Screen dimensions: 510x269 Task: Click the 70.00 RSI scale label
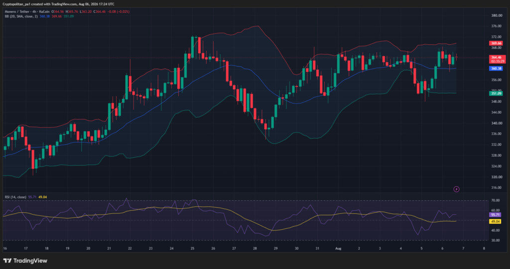coord(497,201)
